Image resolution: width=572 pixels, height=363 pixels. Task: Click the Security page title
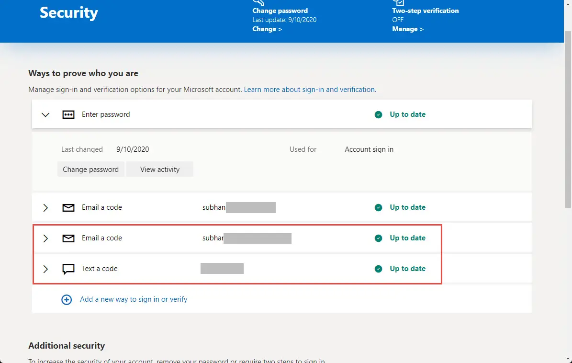click(68, 13)
